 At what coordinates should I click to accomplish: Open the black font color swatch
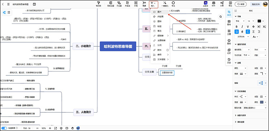(x=261, y=21)
